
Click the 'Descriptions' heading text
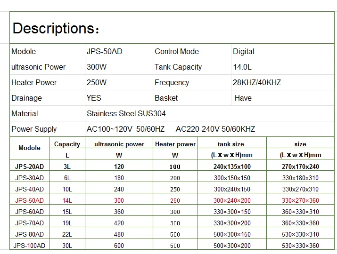(56, 28)
